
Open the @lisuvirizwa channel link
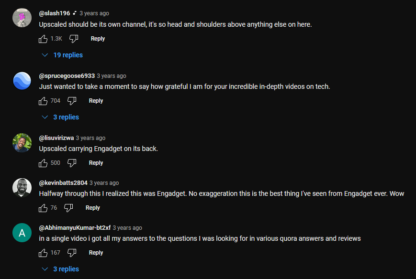coord(56,138)
